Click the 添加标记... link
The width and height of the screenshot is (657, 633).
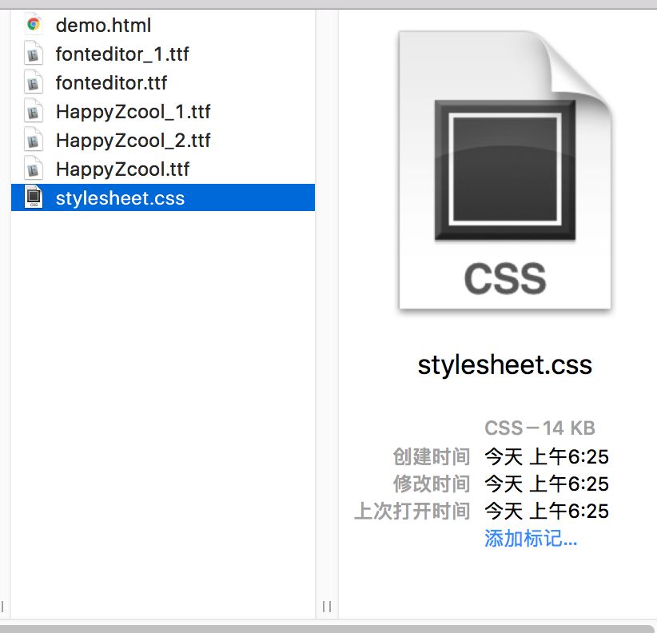(x=531, y=539)
